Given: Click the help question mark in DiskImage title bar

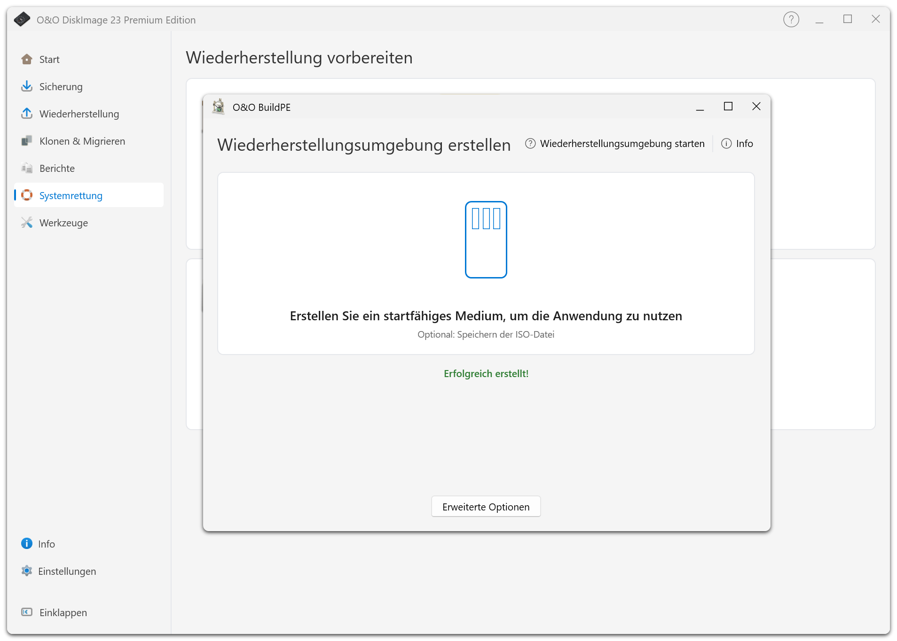Looking at the screenshot, I should point(791,19).
